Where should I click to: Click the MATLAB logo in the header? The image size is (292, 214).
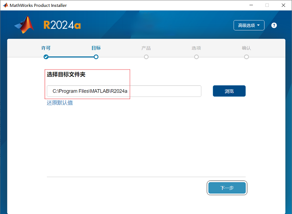24,25
